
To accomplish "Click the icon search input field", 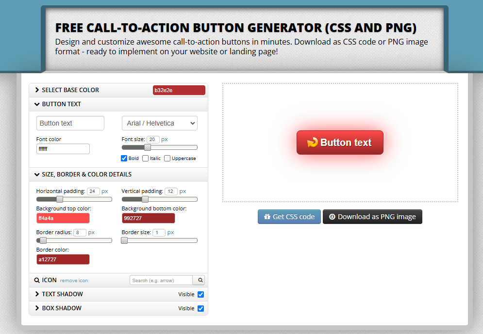I will (x=160, y=280).
